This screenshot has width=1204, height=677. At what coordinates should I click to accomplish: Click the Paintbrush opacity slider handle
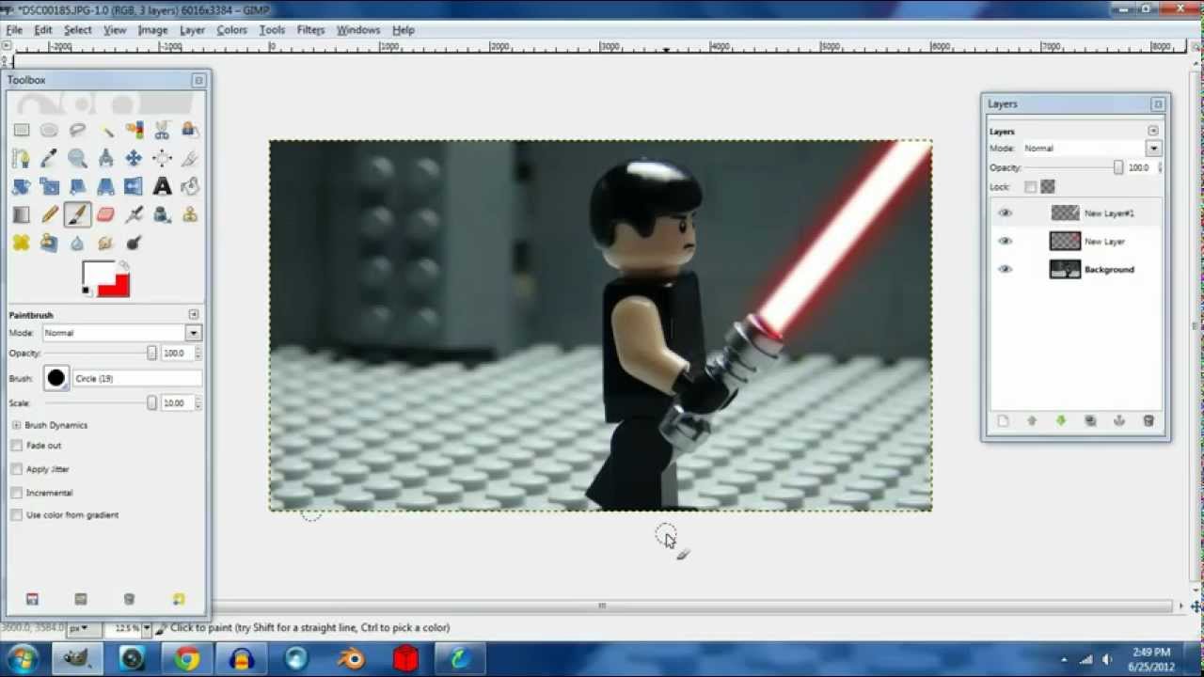[x=151, y=353]
